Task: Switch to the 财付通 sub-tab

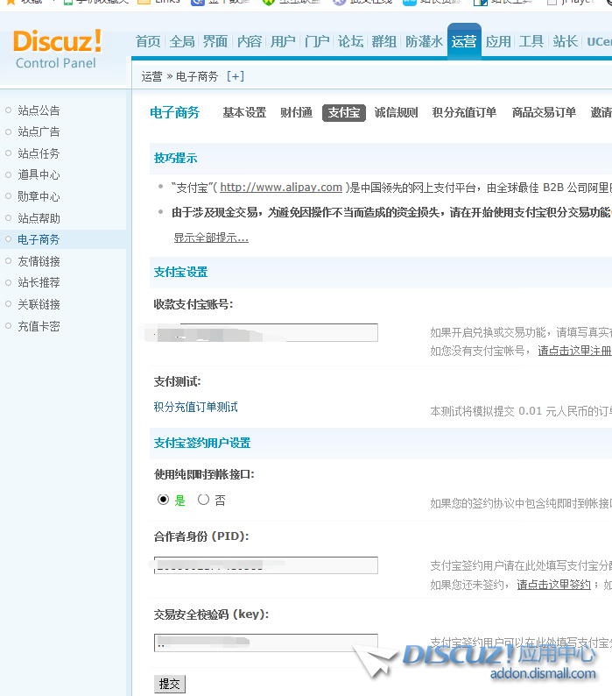Action: pyautogui.click(x=296, y=113)
